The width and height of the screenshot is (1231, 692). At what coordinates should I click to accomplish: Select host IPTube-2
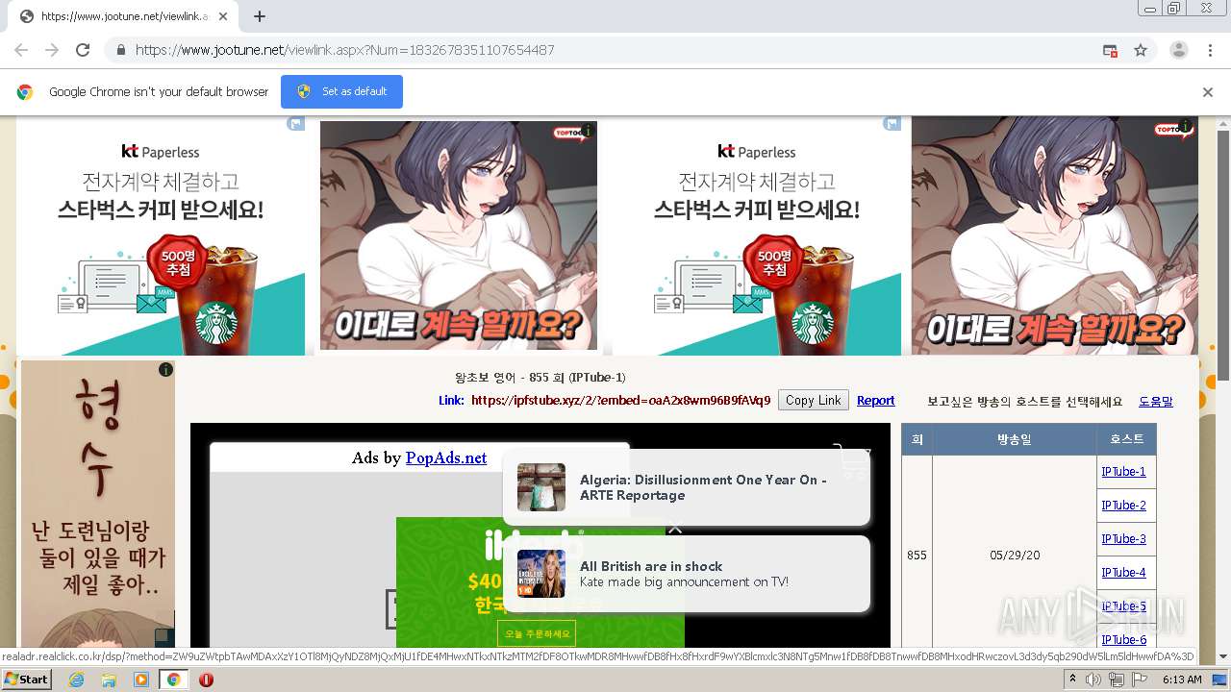pyautogui.click(x=1123, y=506)
